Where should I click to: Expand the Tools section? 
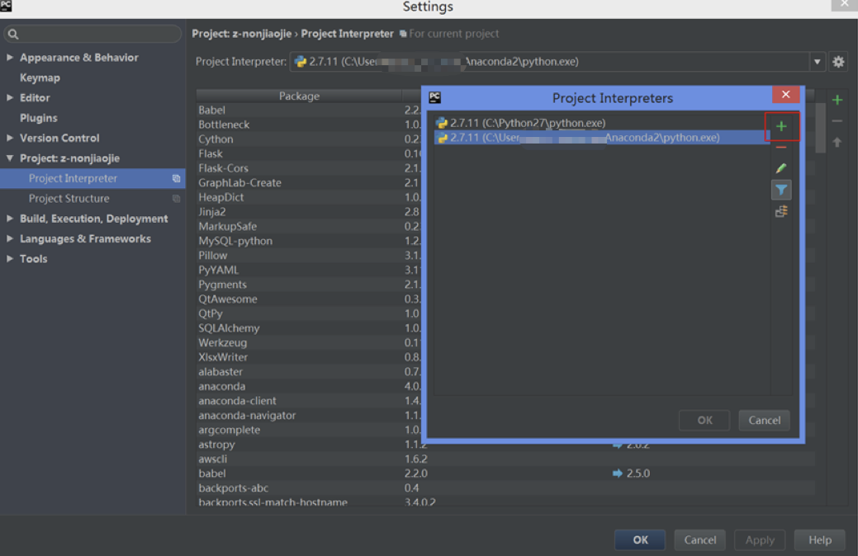(10, 259)
